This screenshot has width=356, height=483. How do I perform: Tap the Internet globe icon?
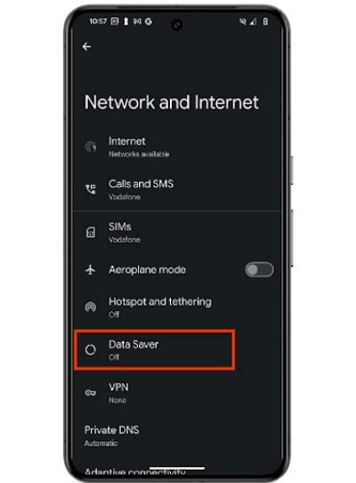91,147
